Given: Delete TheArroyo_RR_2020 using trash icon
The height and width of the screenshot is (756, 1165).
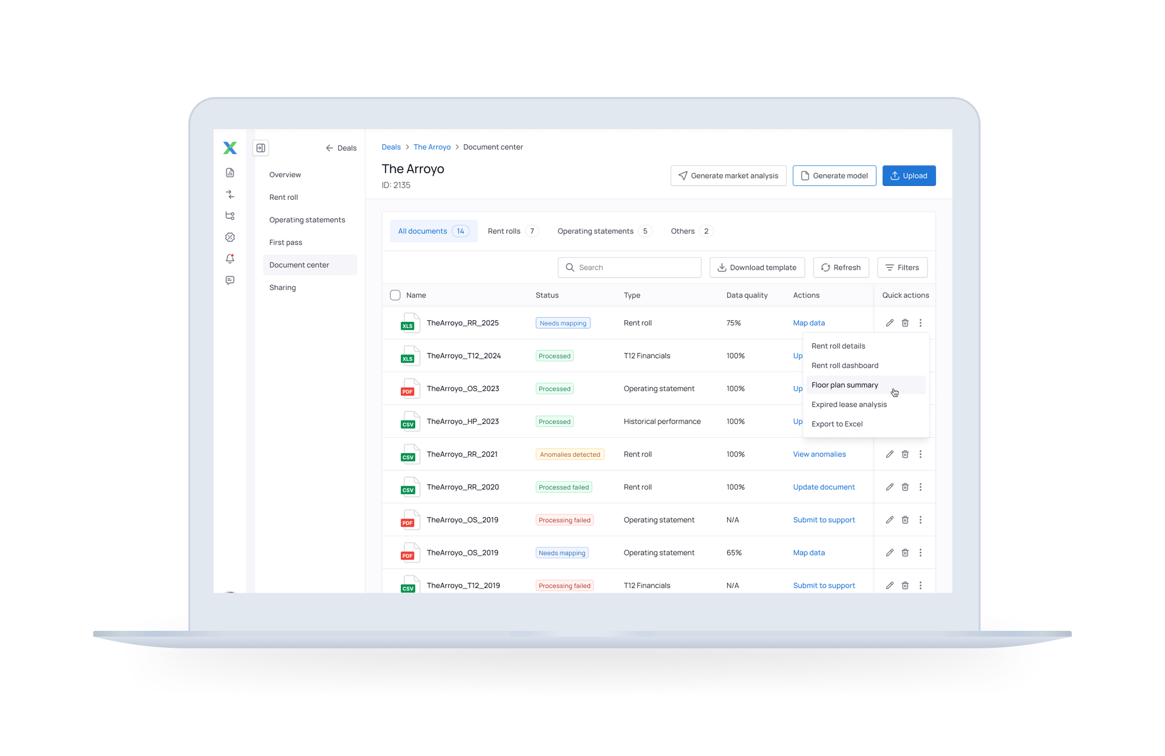Looking at the screenshot, I should pyautogui.click(x=905, y=487).
